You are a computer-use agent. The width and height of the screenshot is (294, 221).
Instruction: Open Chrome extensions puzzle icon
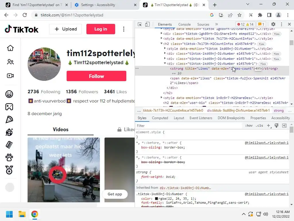[260, 15]
